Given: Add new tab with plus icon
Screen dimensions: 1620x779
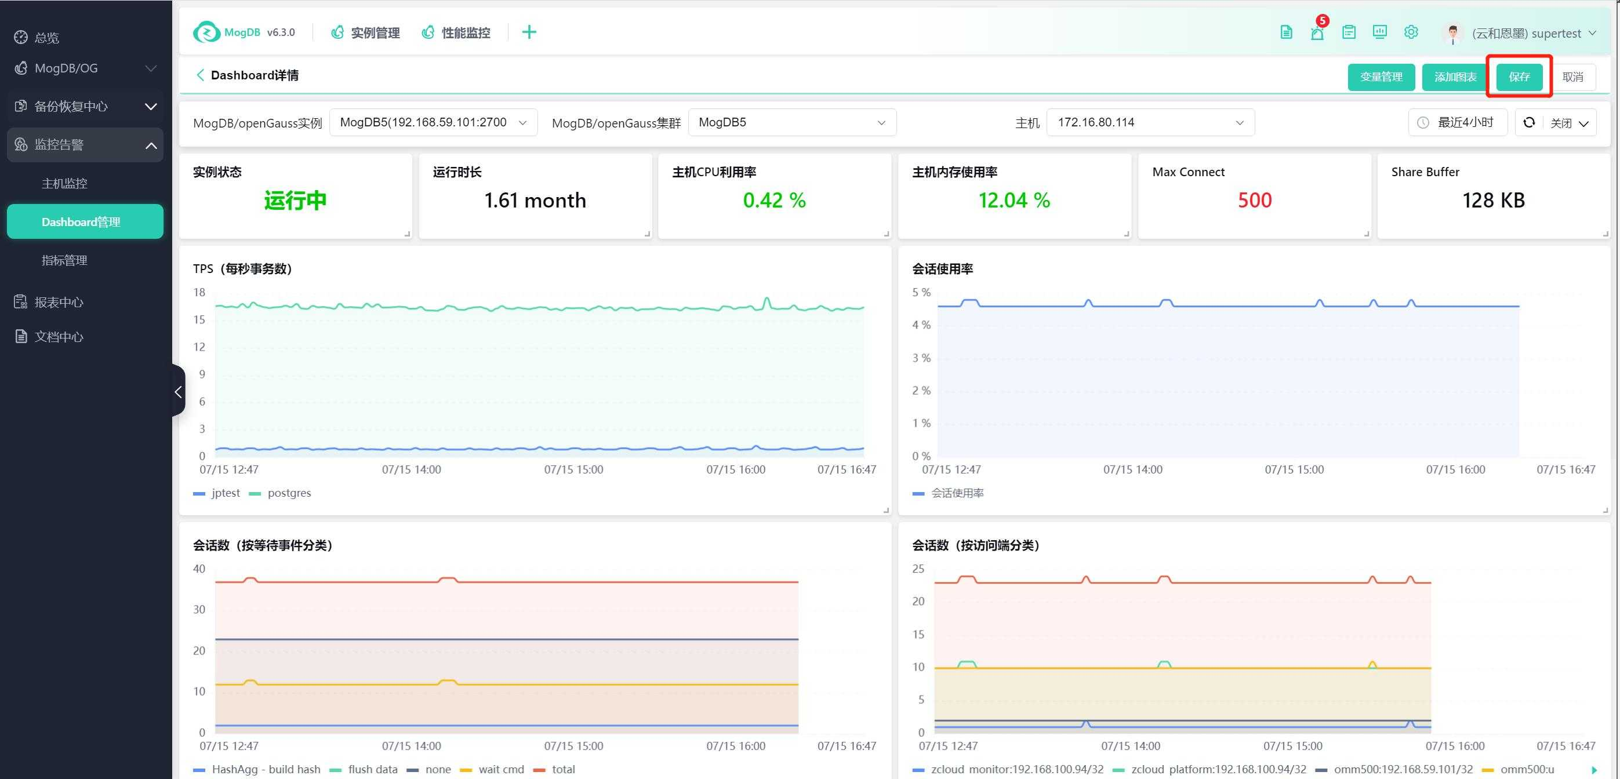Looking at the screenshot, I should (529, 32).
